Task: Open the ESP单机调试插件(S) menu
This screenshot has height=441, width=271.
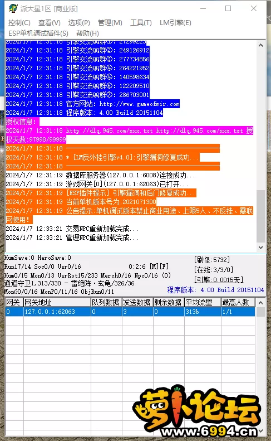Action: tap(38, 33)
